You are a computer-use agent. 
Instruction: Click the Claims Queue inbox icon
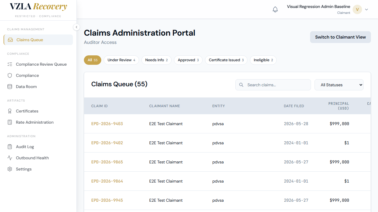[10, 40]
